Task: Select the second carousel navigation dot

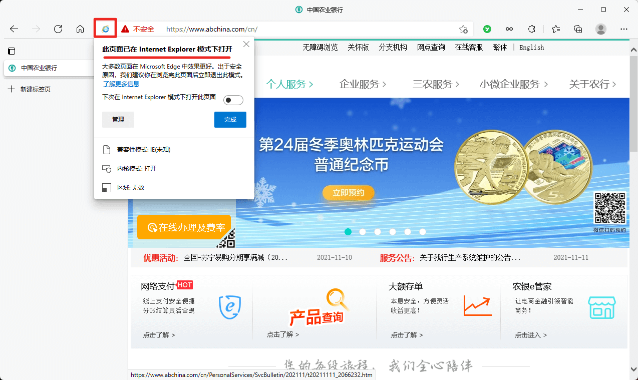Action: coord(363,231)
